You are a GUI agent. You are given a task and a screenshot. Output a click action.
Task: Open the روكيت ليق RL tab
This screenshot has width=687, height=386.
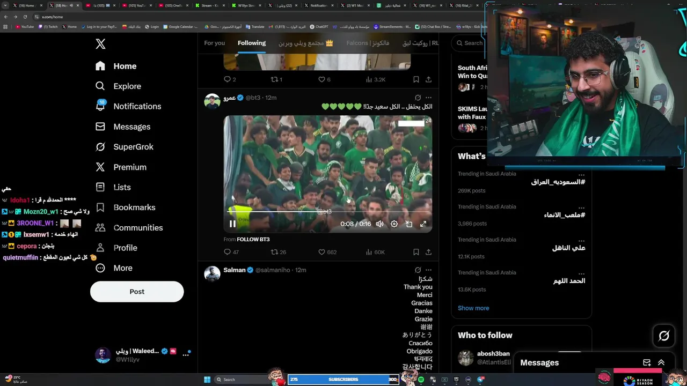tap(420, 43)
